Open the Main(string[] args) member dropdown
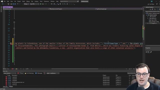This screenshot has width=160, height=90. (x=119, y=9)
